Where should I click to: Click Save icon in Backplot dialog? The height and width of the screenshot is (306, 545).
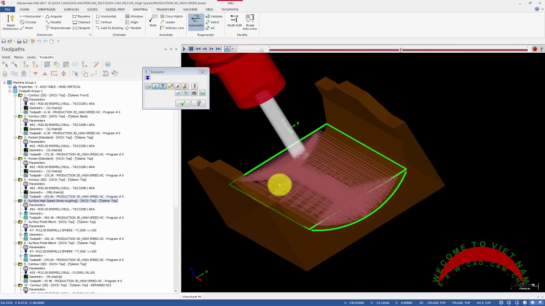pos(202,93)
